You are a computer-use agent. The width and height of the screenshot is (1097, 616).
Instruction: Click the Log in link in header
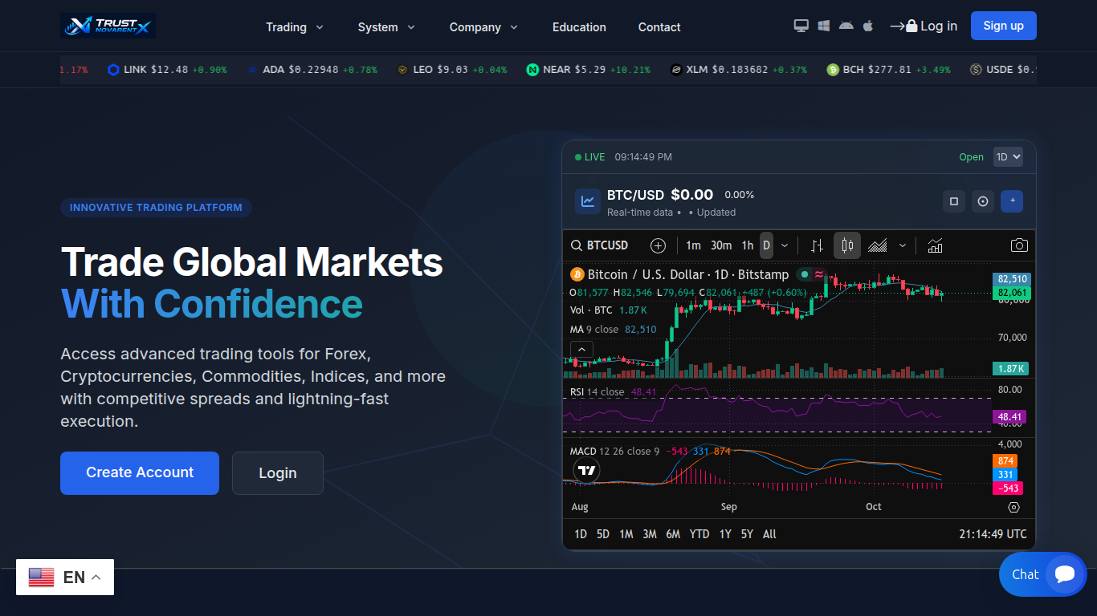click(924, 26)
